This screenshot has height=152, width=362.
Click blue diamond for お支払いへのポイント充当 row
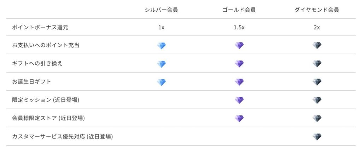point(161,46)
